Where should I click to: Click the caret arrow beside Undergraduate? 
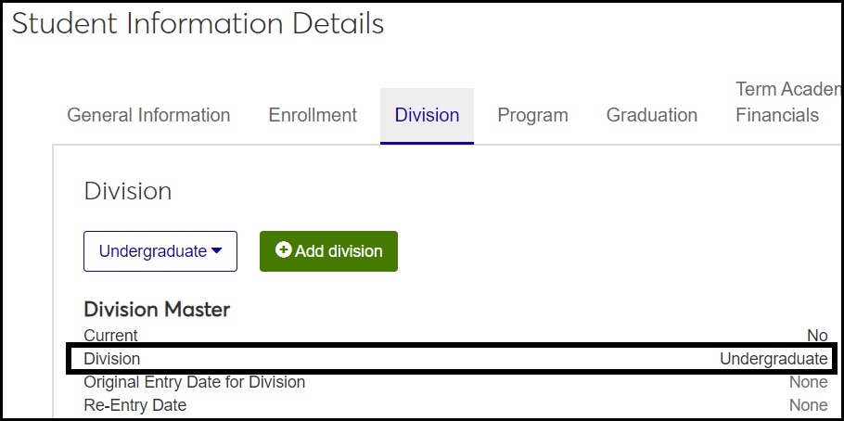pos(217,251)
